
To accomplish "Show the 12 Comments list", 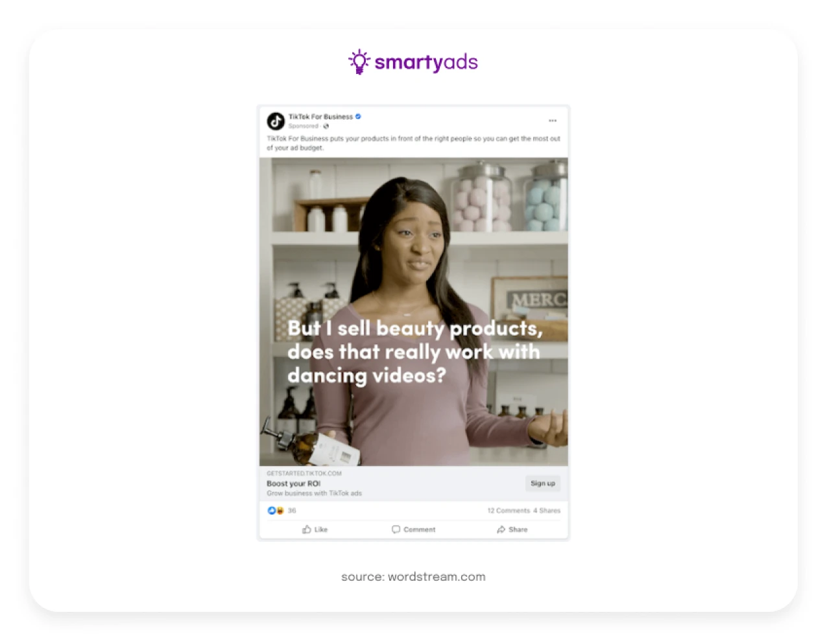I will coord(509,511).
